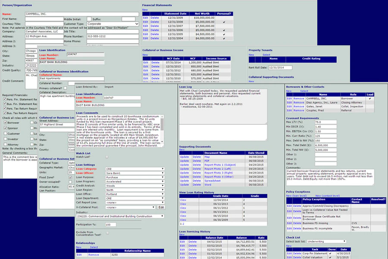Click New under Financial Statements
This screenshot has width=388, height=259.
[145, 10]
